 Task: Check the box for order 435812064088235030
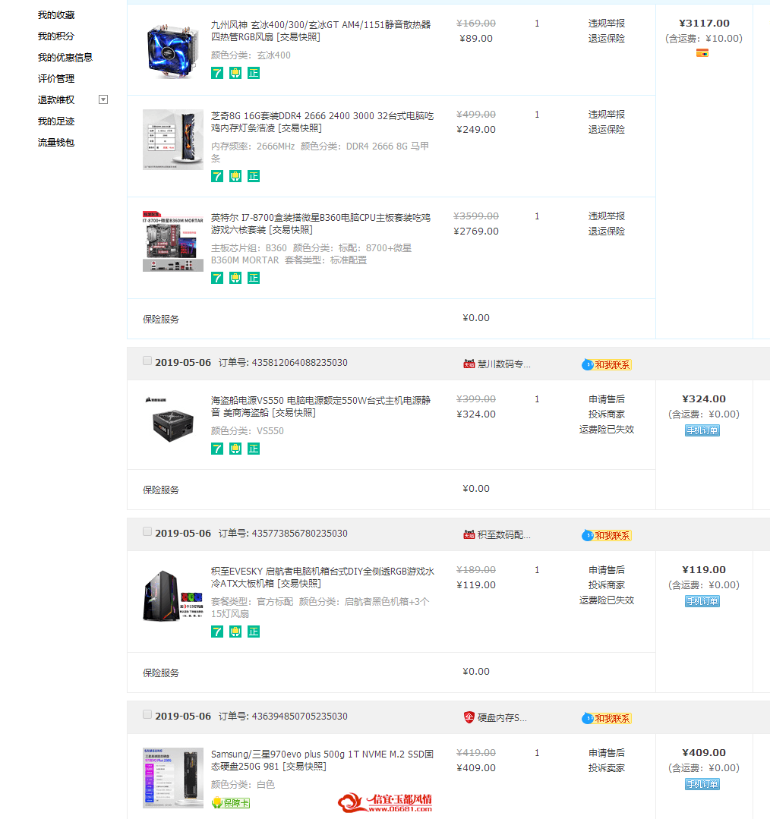click(x=147, y=361)
